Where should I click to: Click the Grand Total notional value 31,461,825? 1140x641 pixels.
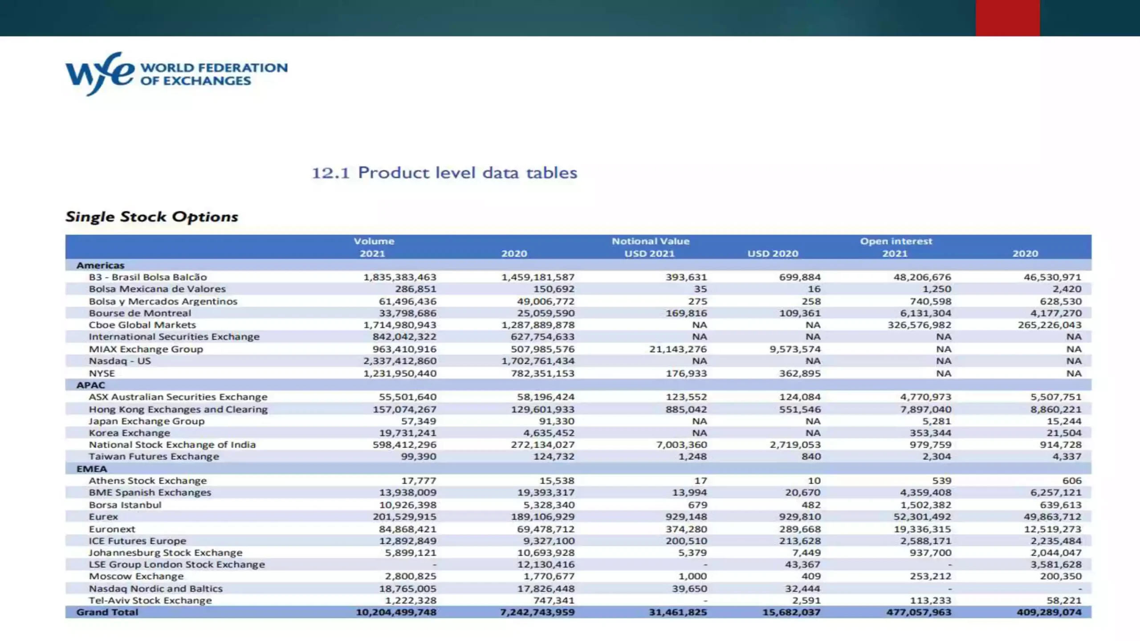(x=678, y=613)
